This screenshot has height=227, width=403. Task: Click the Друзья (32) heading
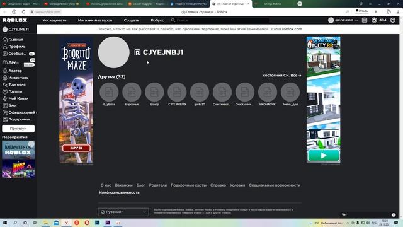pos(111,77)
